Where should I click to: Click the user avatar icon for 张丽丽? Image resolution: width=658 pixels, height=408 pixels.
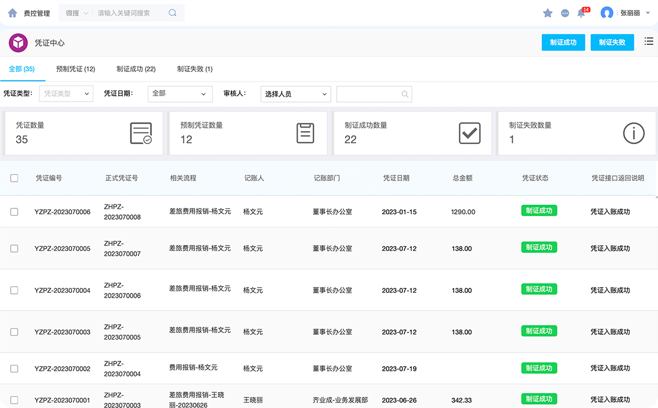[x=607, y=13]
